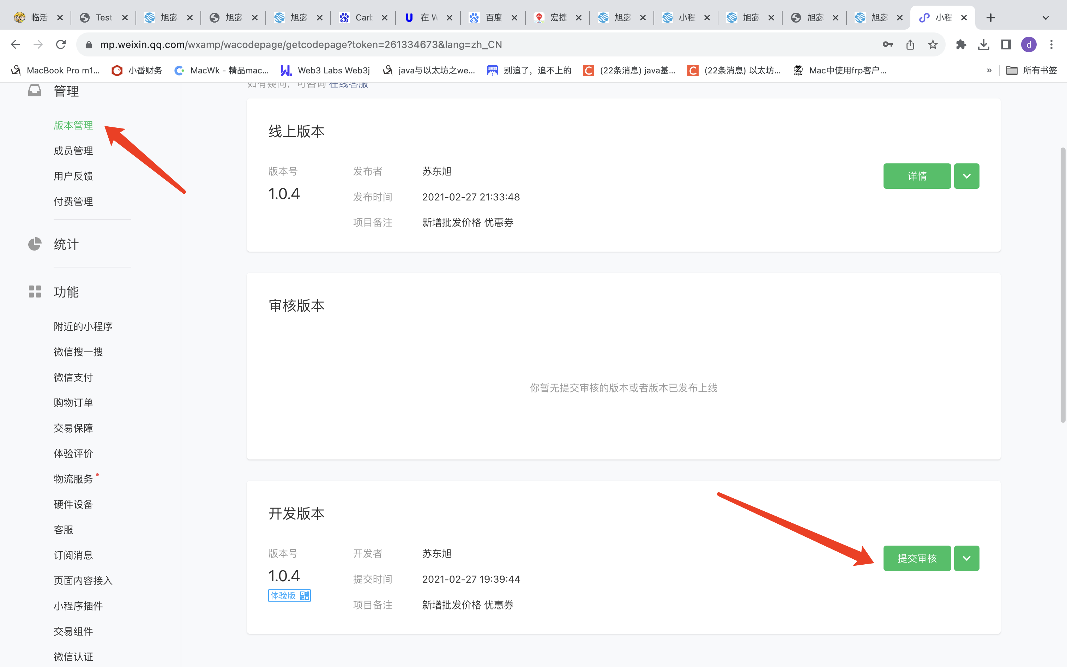Open 微信认证 in the sidebar
1067x667 pixels.
[x=73, y=657]
